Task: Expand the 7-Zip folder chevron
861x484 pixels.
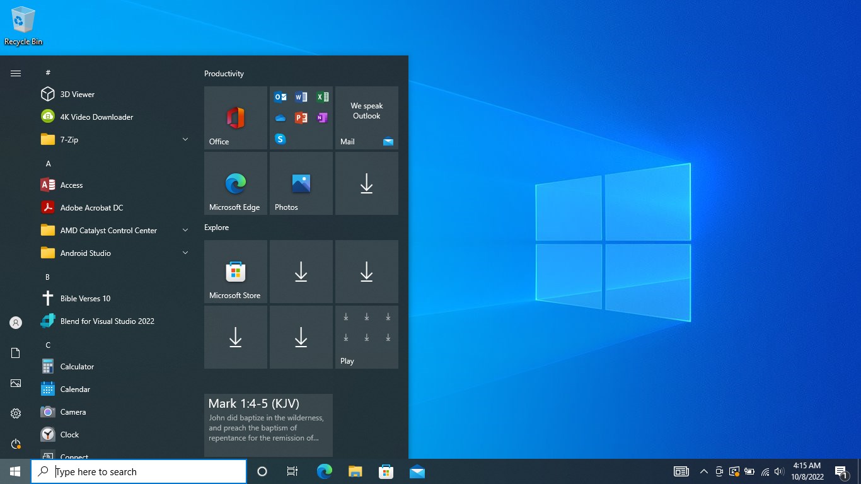Action: point(185,139)
